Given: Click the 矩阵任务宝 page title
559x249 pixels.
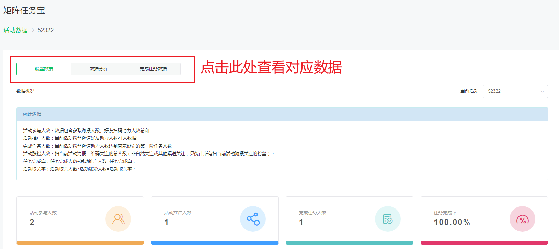Looking at the screenshot, I should [24, 10].
